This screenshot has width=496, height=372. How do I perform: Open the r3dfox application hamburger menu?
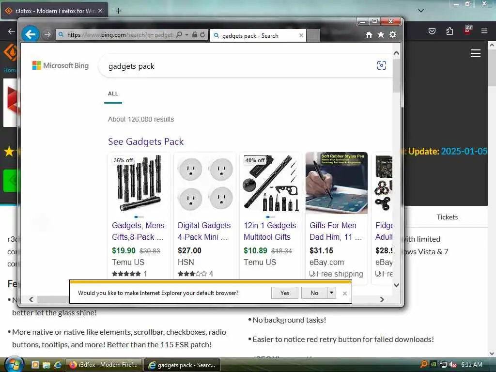click(x=484, y=31)
